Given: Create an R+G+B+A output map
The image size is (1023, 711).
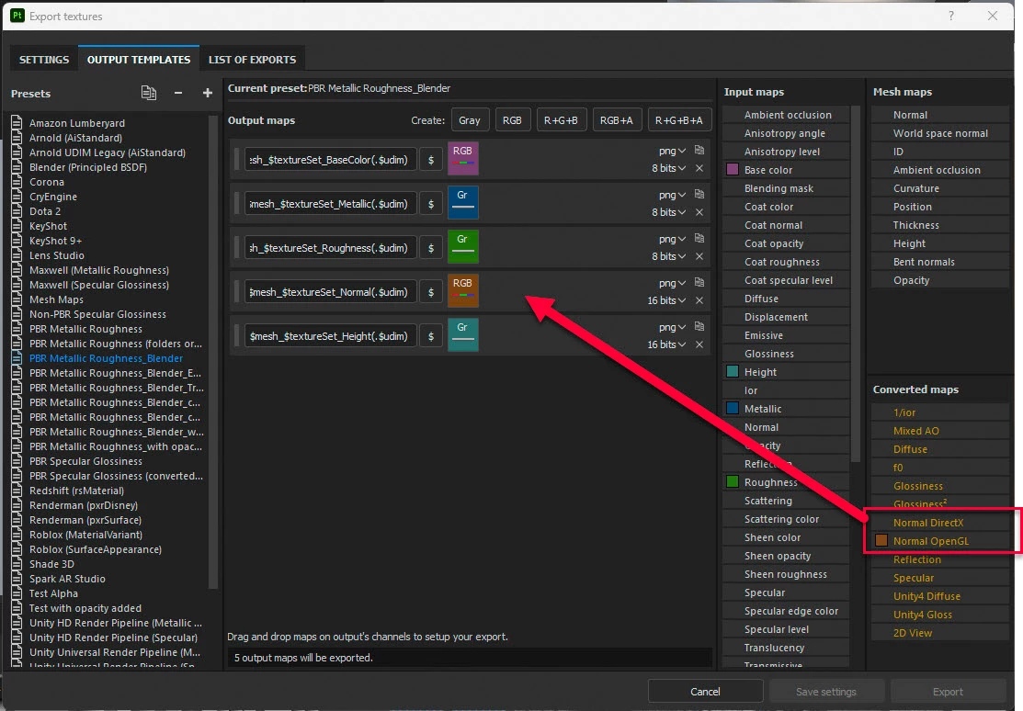Looking at the screenshot, I should 678,120.
